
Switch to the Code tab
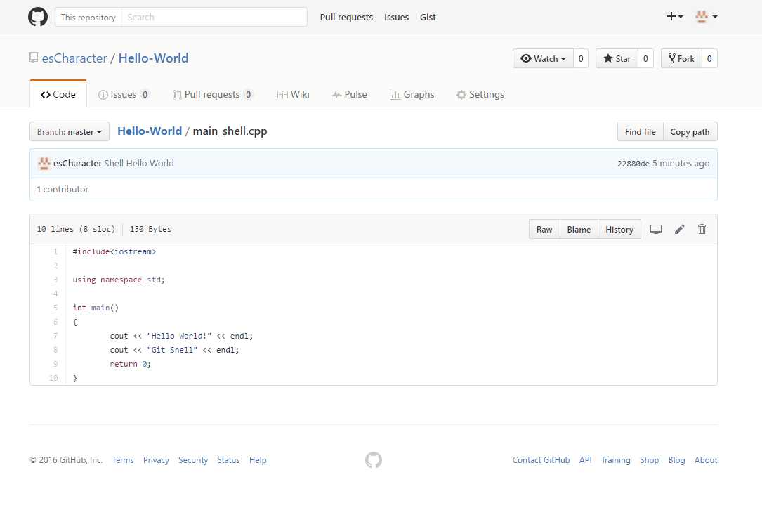58,94
